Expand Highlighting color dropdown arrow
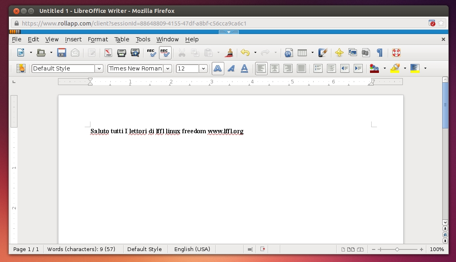Viewport: 456px width, 262px height. 405,68
